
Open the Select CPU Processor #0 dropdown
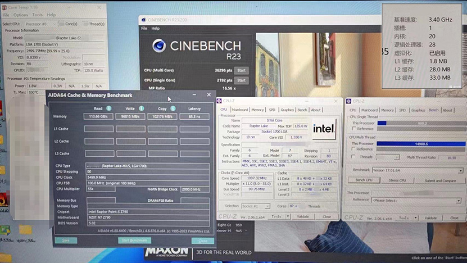coord(40,24)
